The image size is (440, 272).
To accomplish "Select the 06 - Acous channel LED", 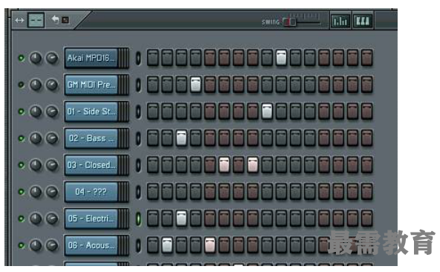I will [138, 245].
